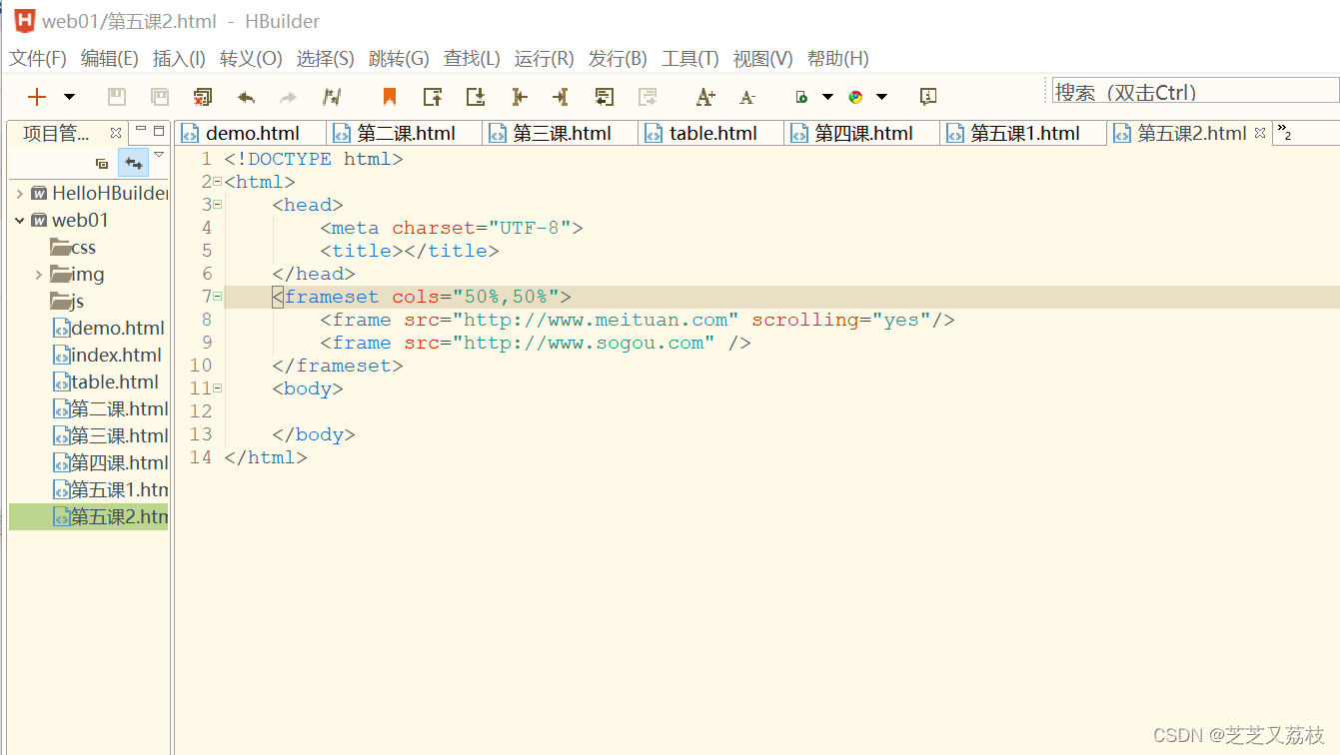Select the js folder in project tree
The height and width of the screenshot is (755, 1340).
[68, 302]
